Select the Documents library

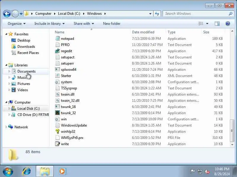tap(26, 71)
